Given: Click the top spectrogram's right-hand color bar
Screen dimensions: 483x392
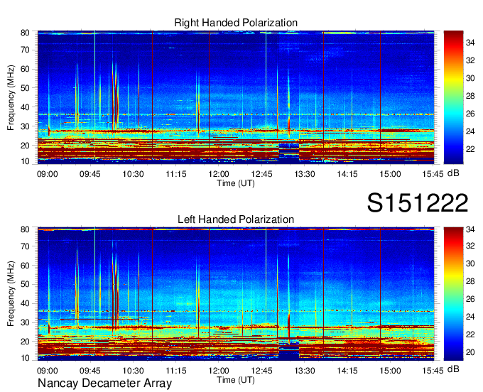Looking at the screenshot, I should coord(453,97).
